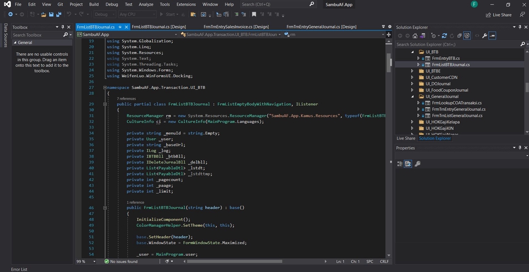Open Pending Changes Filter clock icon

[434, 36]
